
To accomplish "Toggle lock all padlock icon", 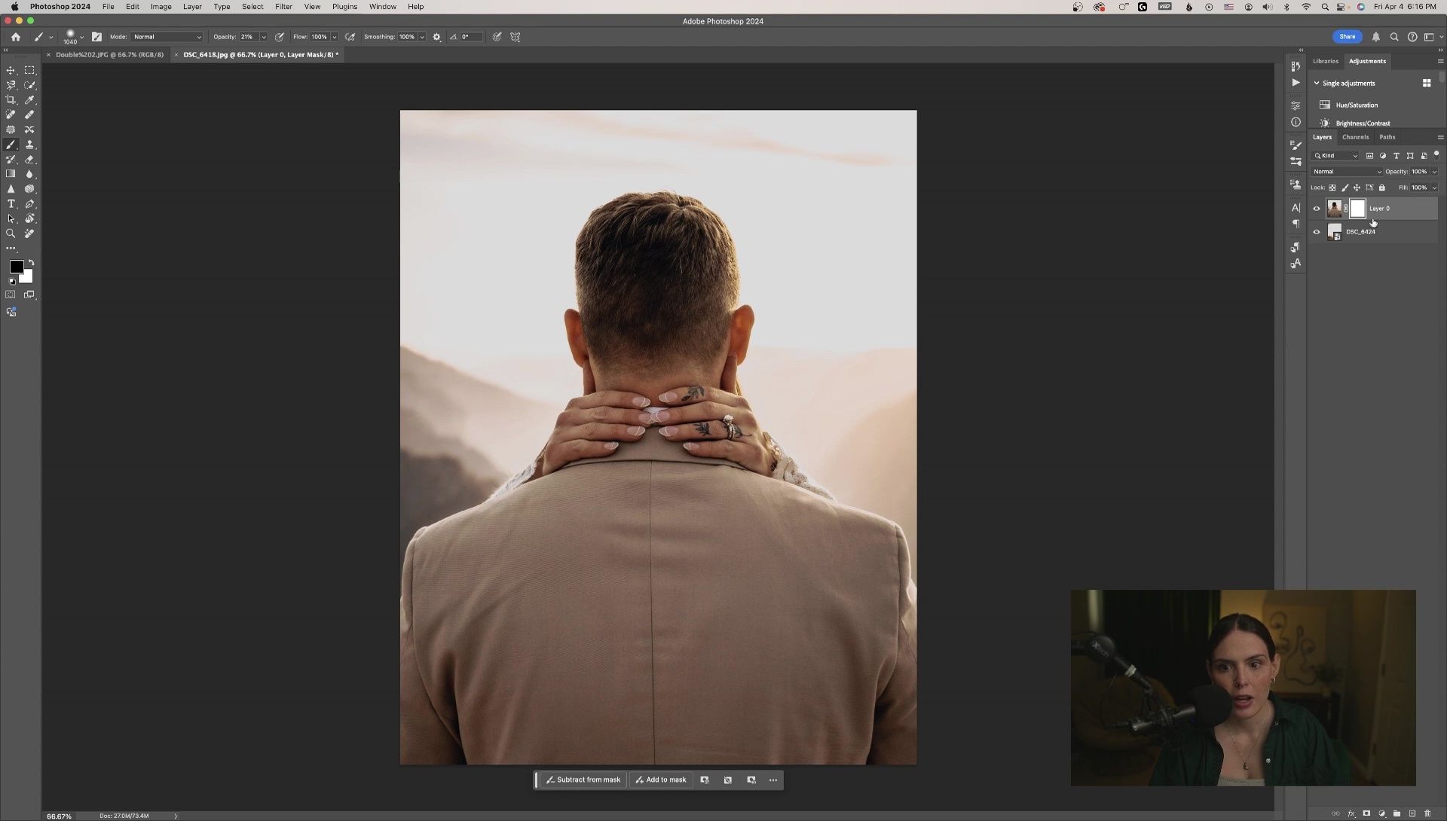I will (x=1381, y=188).
